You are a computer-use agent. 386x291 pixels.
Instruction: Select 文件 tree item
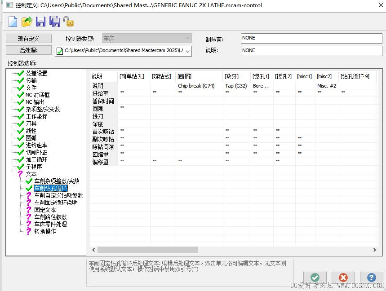[x=31, y=88]
